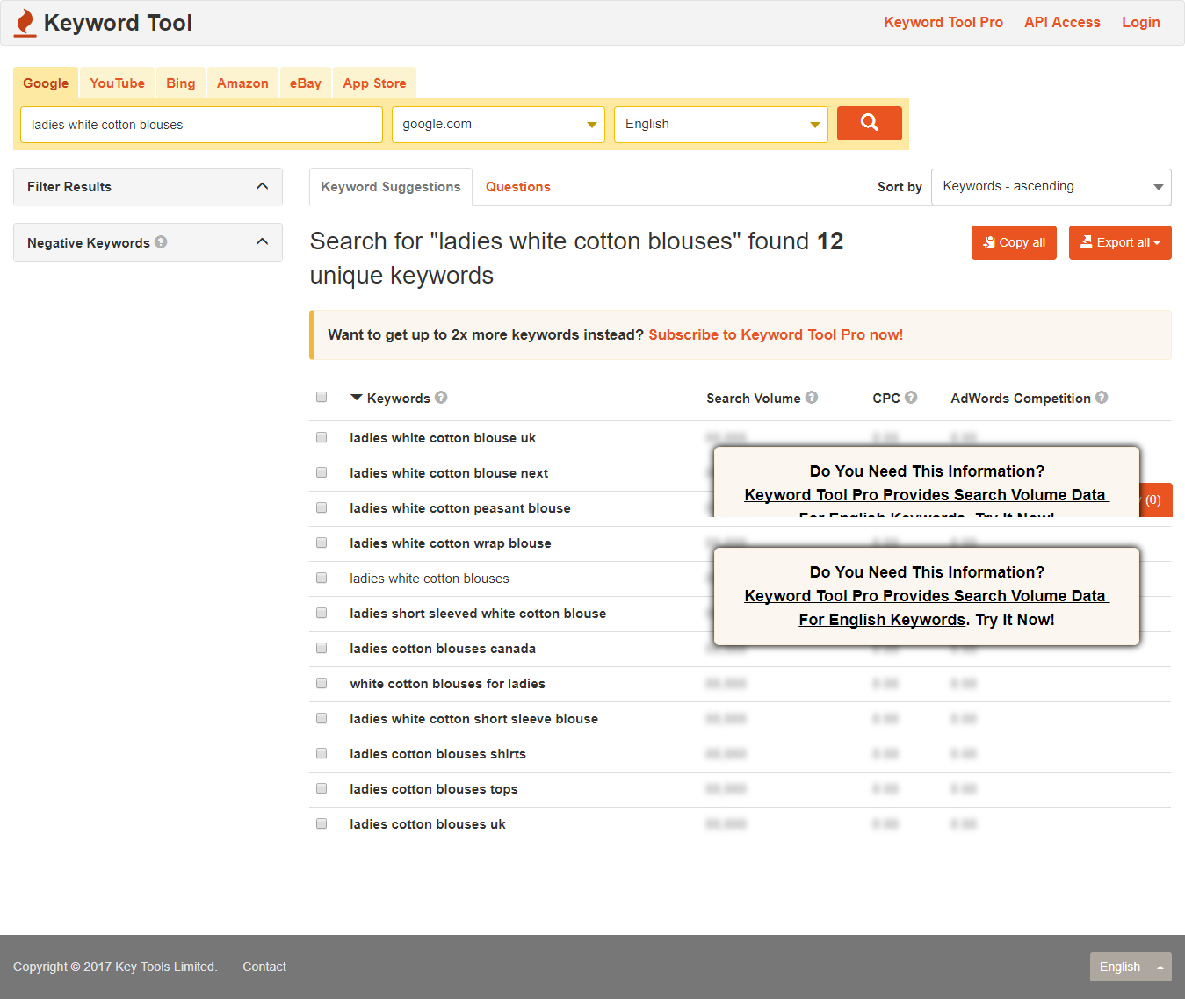This screenshot has width=1185, height=999.
Task: Click the Keyword Tool flame logo
Action: pyautogui.click(x=25, y=23)
